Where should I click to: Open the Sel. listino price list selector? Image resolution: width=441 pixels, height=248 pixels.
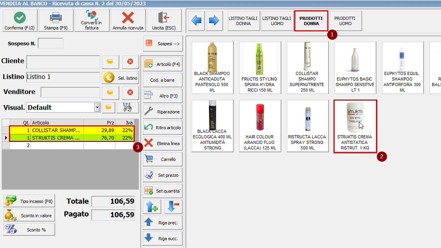pyautogui.click(x=121, y=78)
